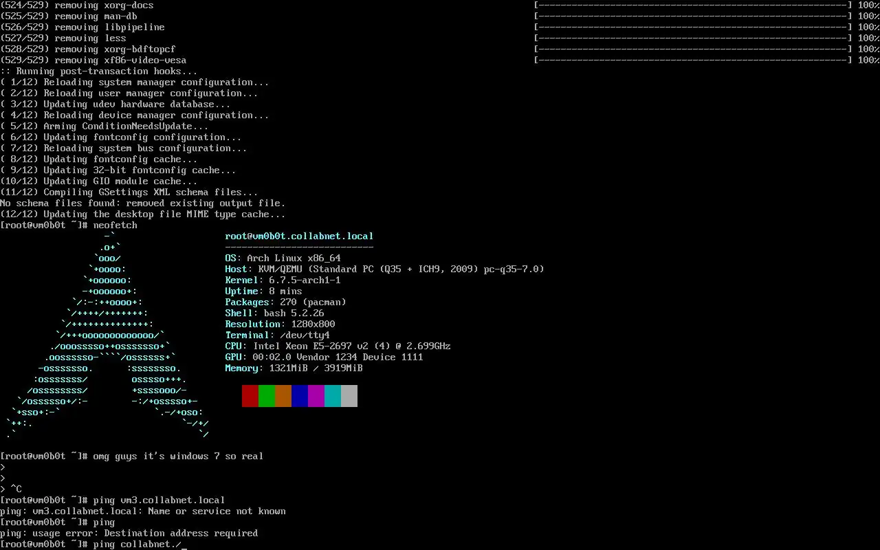Click the 'CPU: Intel Xeon E5-2697 v2' line
The height and width of the screenshot is (550, 880).
(x=338, y=346)
